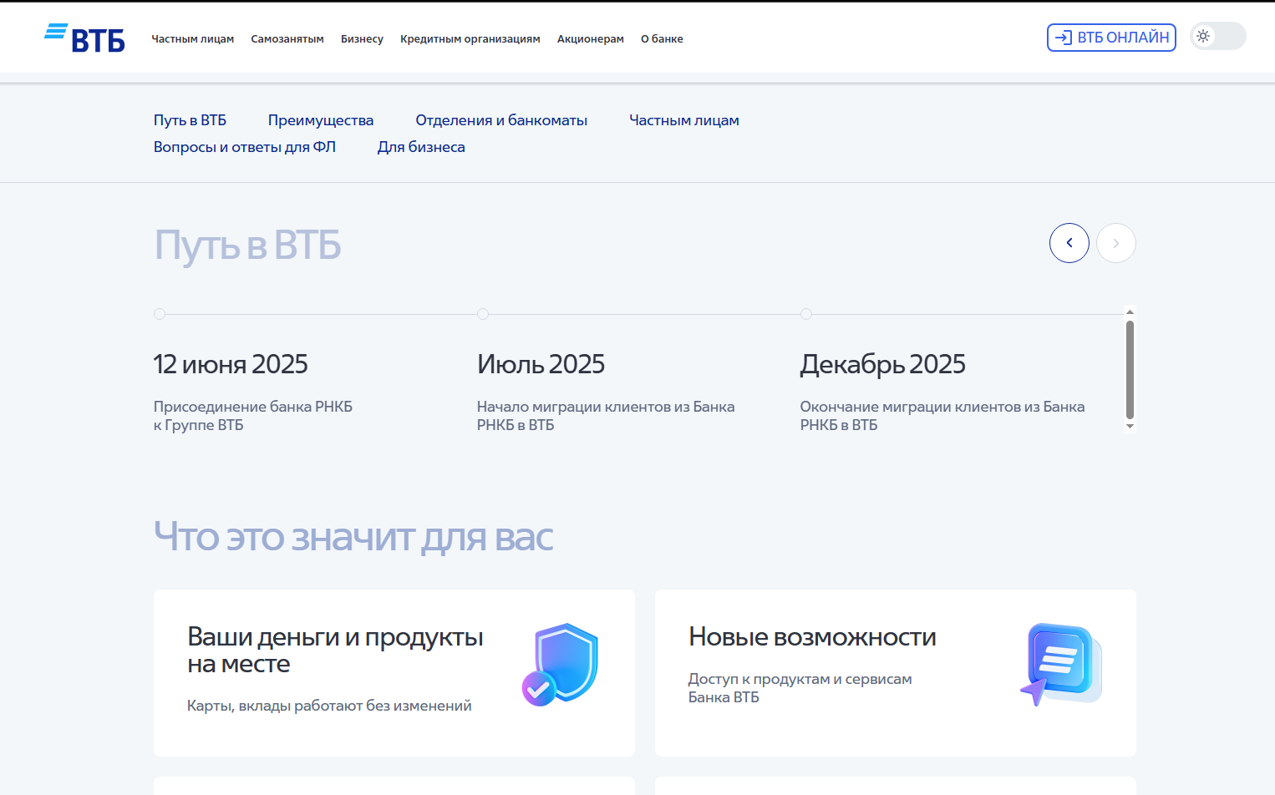Click the Путь в ВТБ section heading
Image resolution: width=1275 pixels, height=795 pixels.
point(247,246)
